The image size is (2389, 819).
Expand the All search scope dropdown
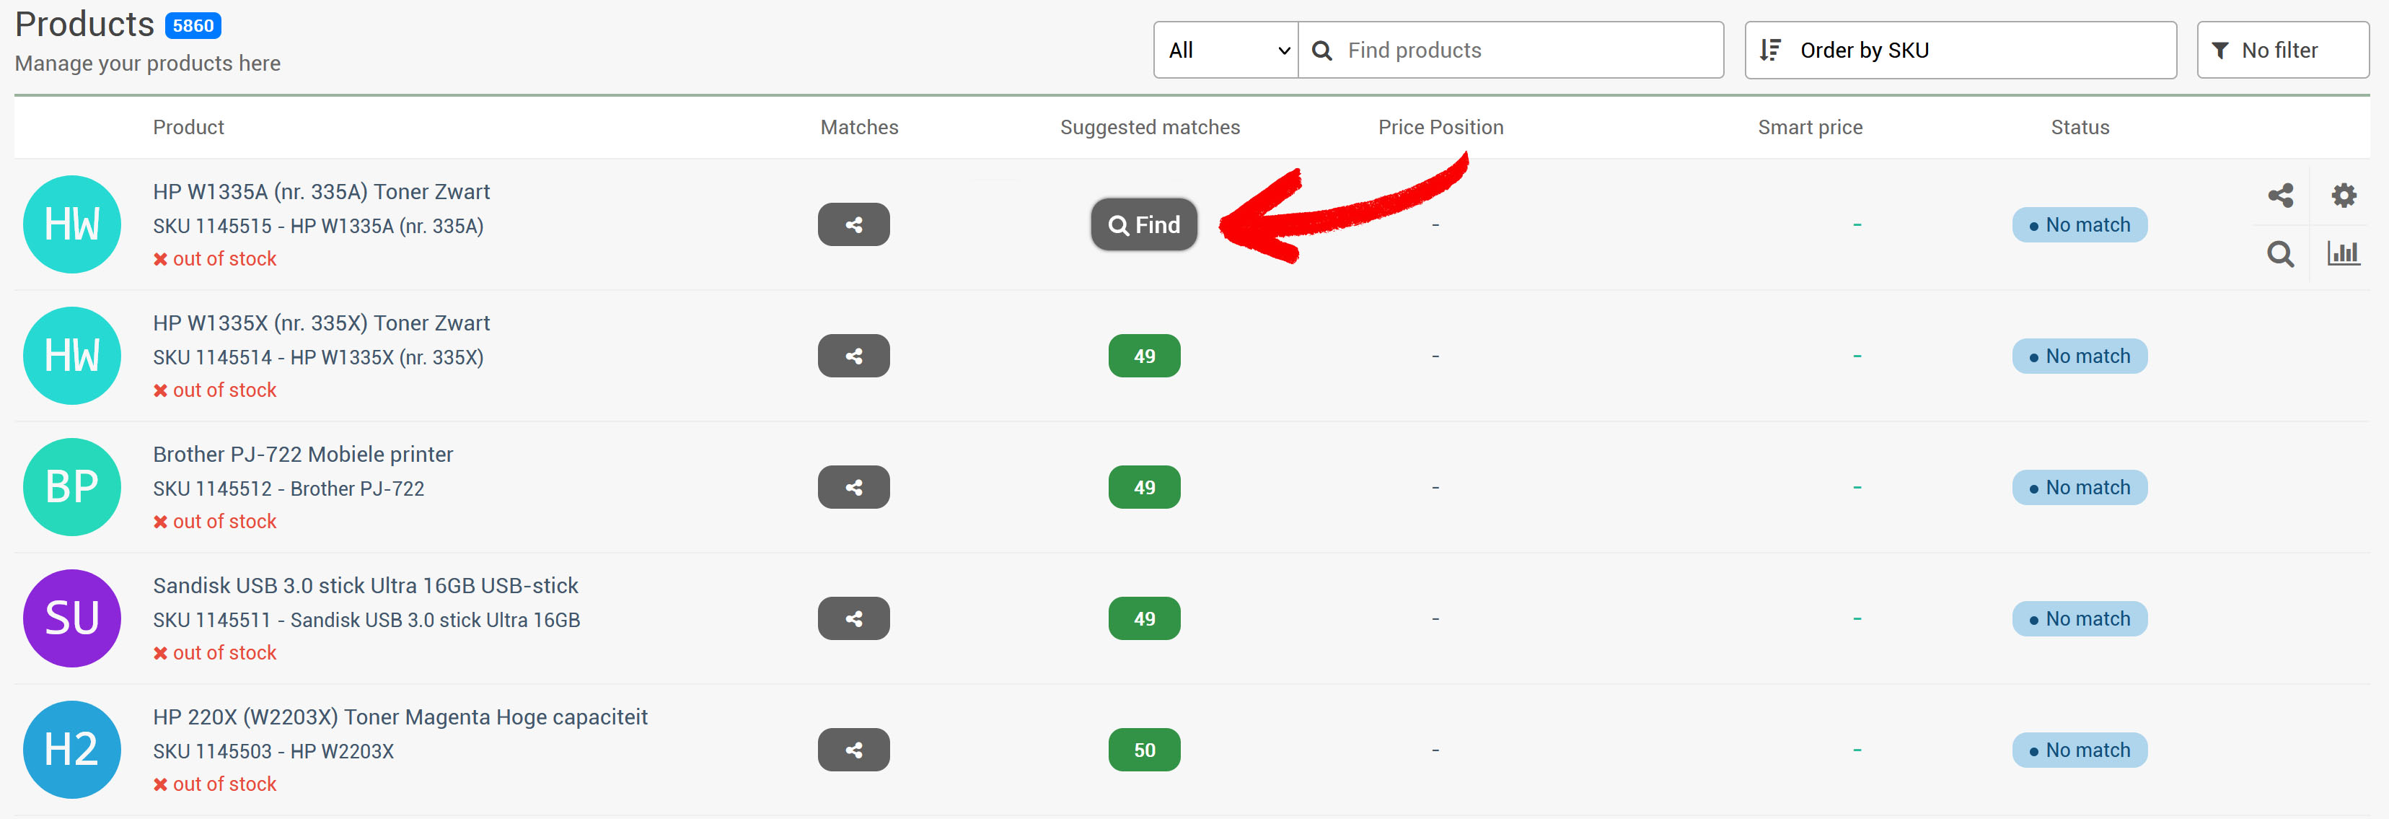point(1226,50)
